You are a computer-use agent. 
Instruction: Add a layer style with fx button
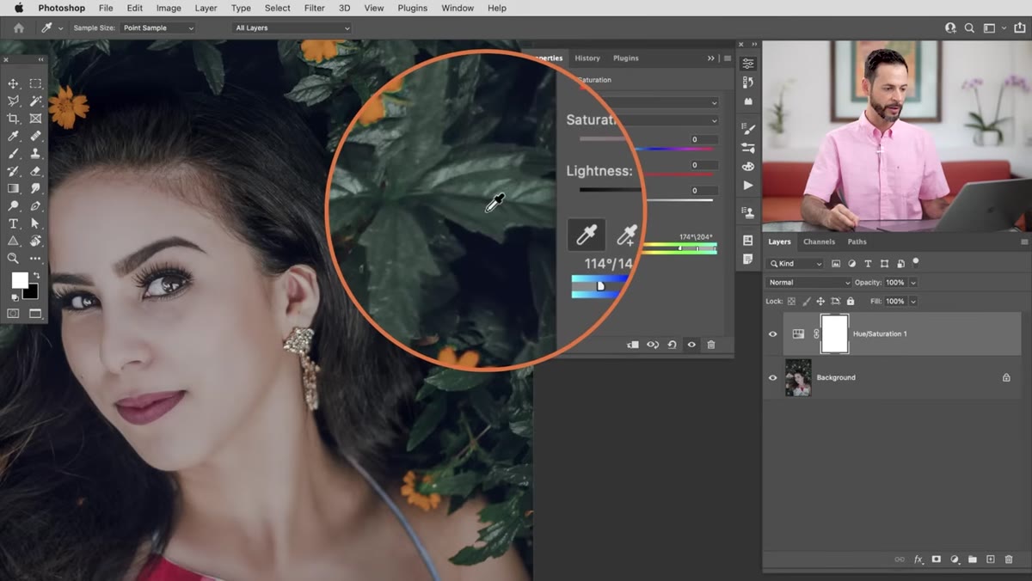click(918, 560)
